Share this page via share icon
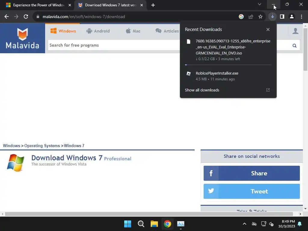308x231 pixels. (x=251, y=17)
